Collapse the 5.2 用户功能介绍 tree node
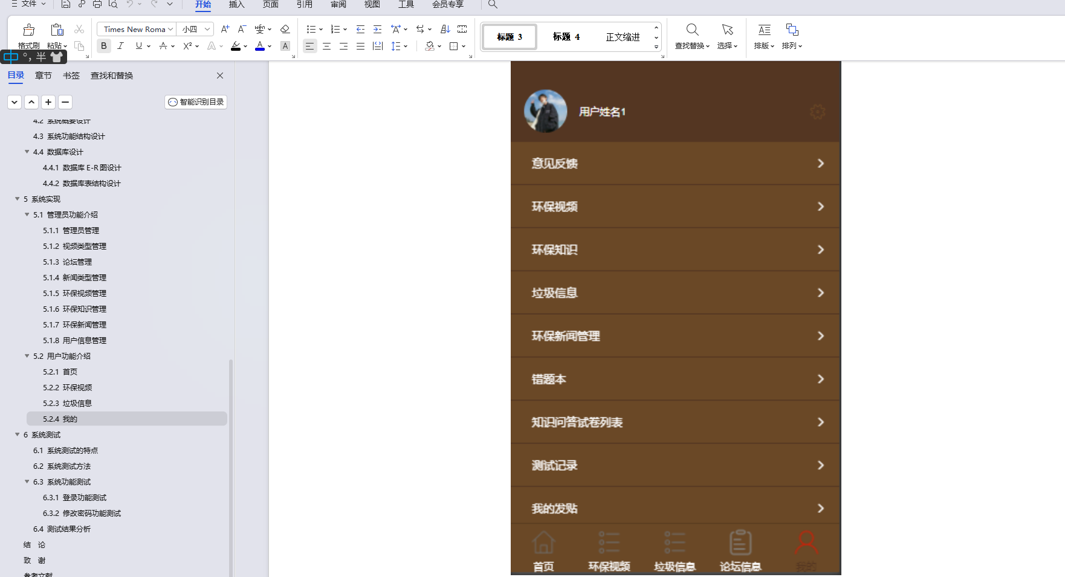Viewport: 1065px width, 577px height. click(x=27, y=356)
